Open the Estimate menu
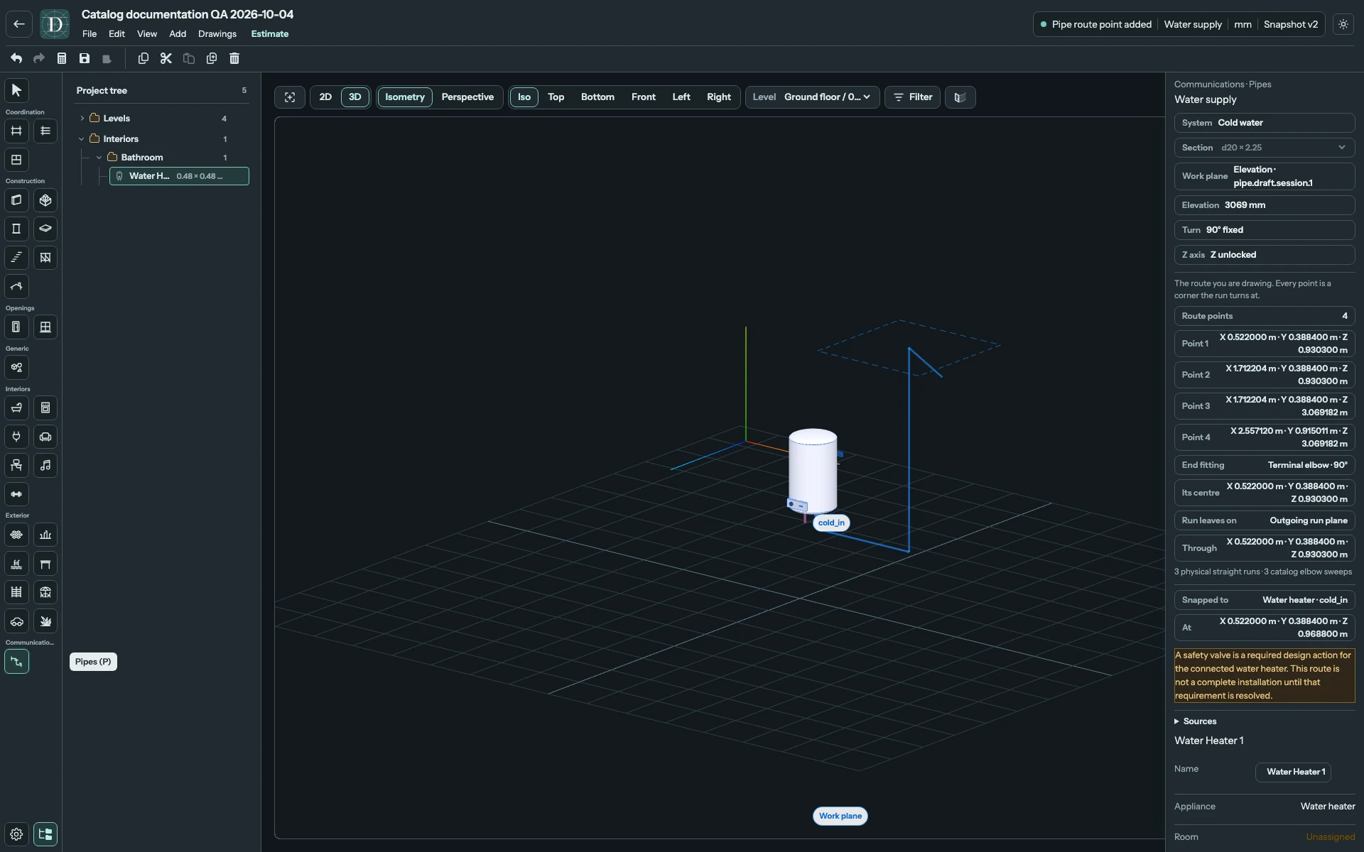 [x=270, y=34]
